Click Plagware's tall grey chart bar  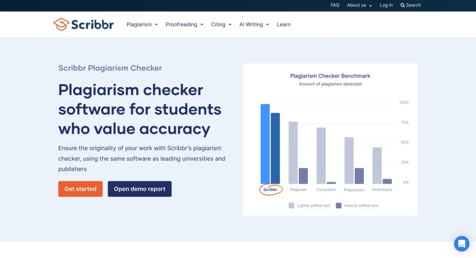point(293,152)
